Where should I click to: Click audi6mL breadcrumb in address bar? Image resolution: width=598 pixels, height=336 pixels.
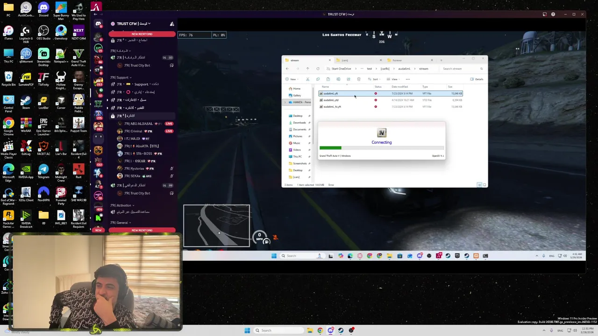click(404, 69)
